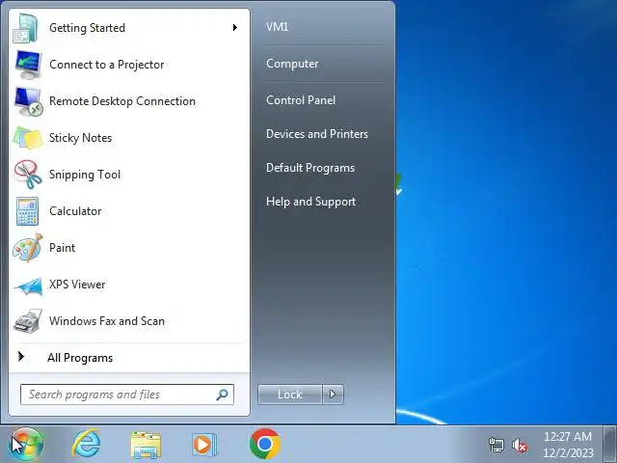
Task: Click the Paint text label
Action: (x=62, y=248)
